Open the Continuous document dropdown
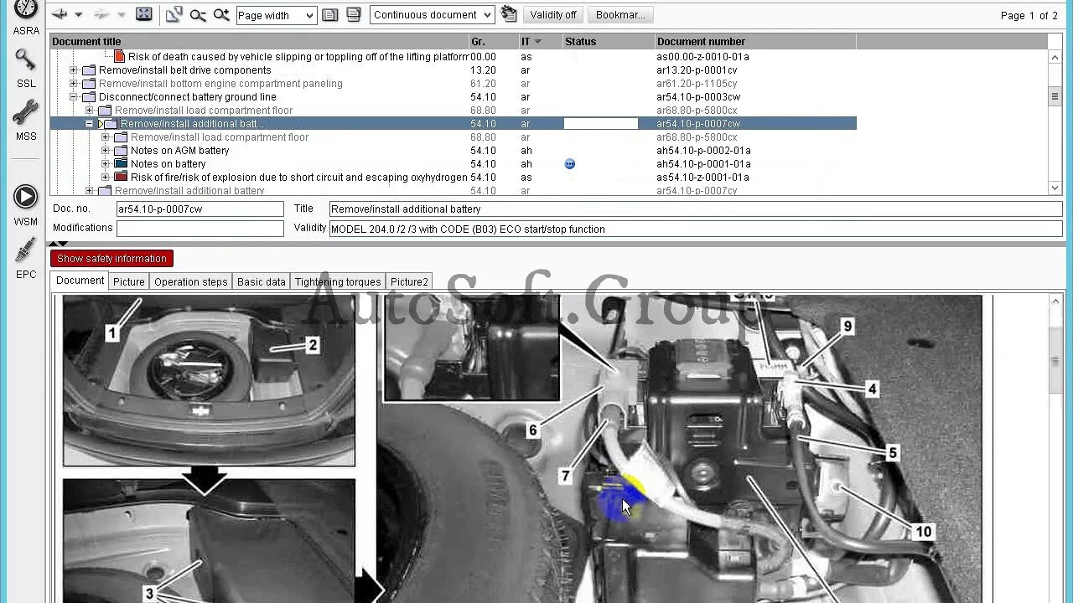 pyautogui.click(x=488, y=15)
